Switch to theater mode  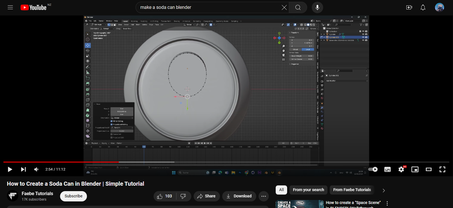pos(429,169)
